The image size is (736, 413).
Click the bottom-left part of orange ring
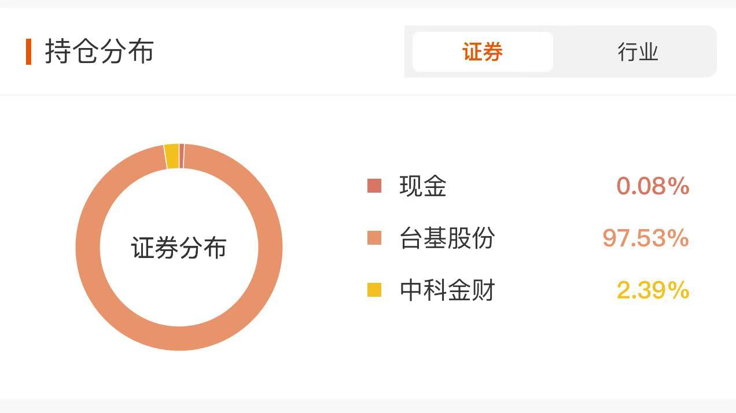pyautogui.click(x=114, y=312)
